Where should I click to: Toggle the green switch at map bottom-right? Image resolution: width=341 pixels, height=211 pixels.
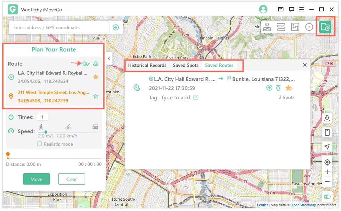point(327,197)
